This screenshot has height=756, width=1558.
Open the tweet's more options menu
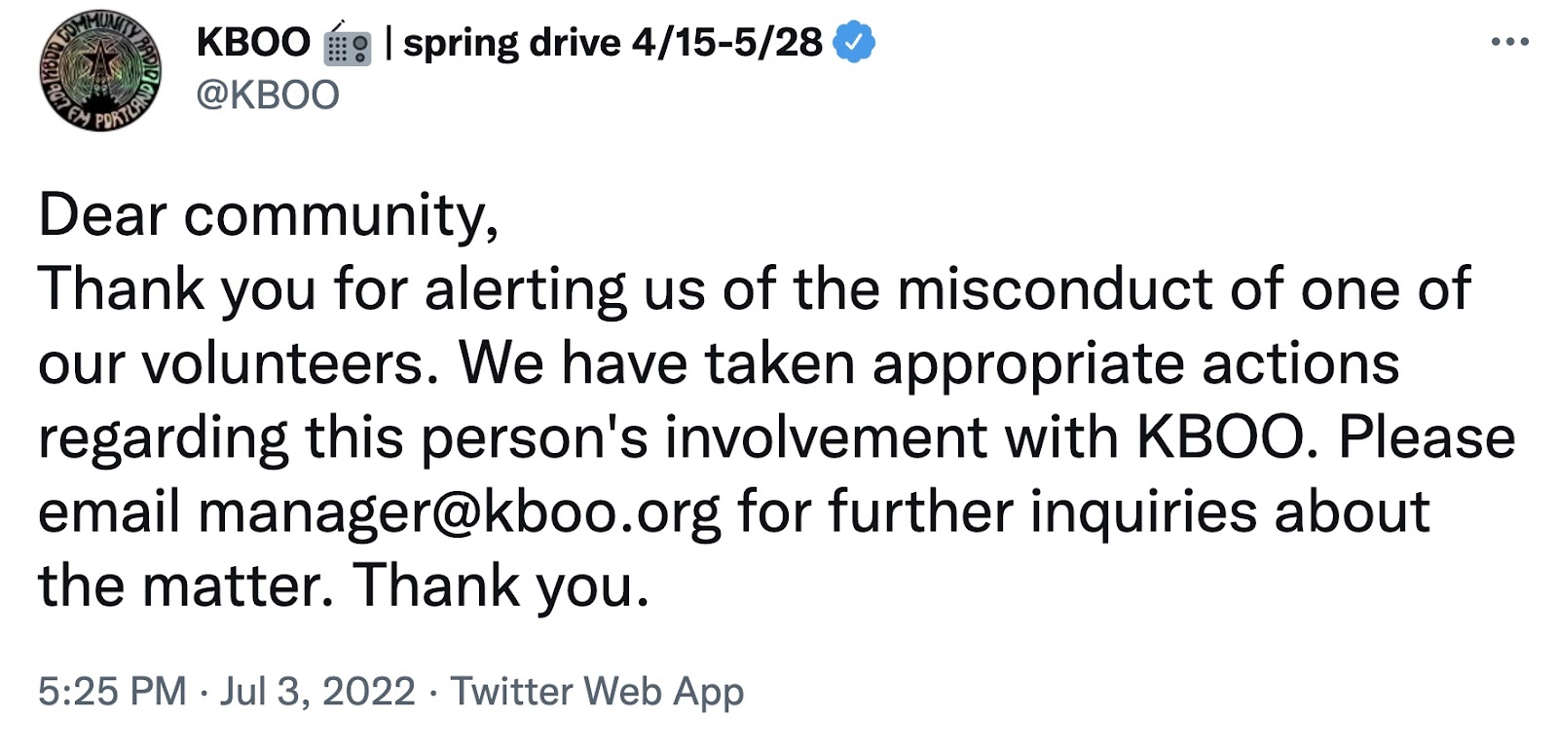pos(1509,42)
